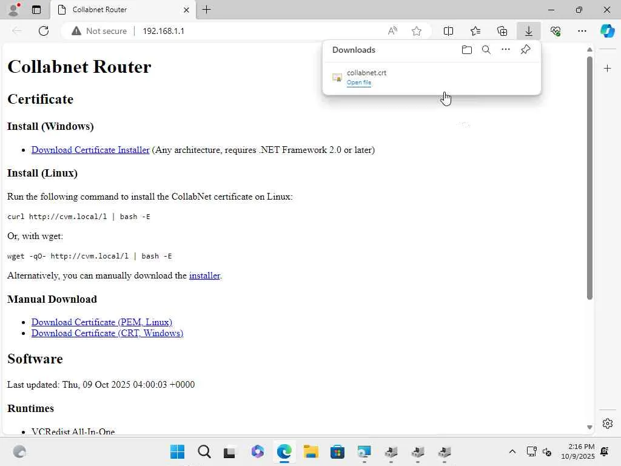Close the Collabnet Router tab
This screenshot has height=466, width=621.
pyautogui.click(x=187, y=10)
